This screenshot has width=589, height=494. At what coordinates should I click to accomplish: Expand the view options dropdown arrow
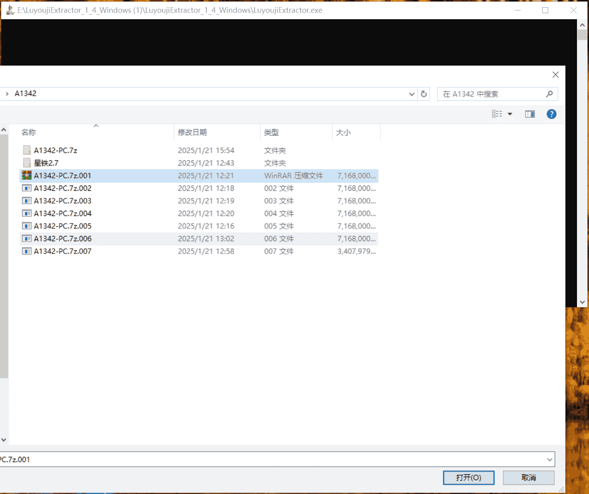tap(510, 114)
